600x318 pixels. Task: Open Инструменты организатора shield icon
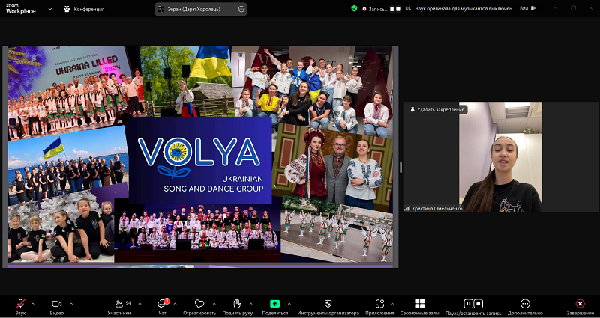click(328, 304)
